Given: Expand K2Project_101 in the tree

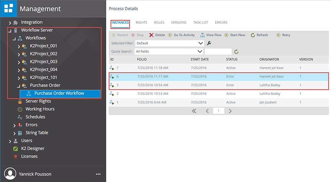Looking at the screenshot, I should coord(18,78).
